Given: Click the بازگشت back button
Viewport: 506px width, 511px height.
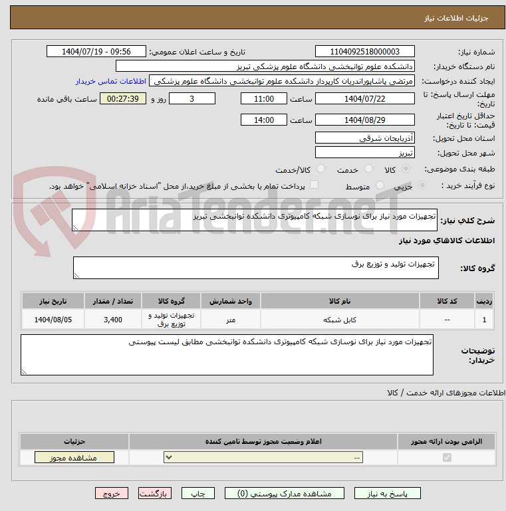Looking at the screenshot, I should click(154, 494).
